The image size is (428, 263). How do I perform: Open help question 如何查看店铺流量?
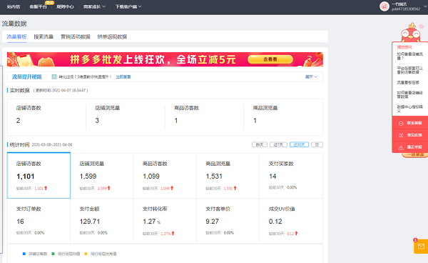409,56
